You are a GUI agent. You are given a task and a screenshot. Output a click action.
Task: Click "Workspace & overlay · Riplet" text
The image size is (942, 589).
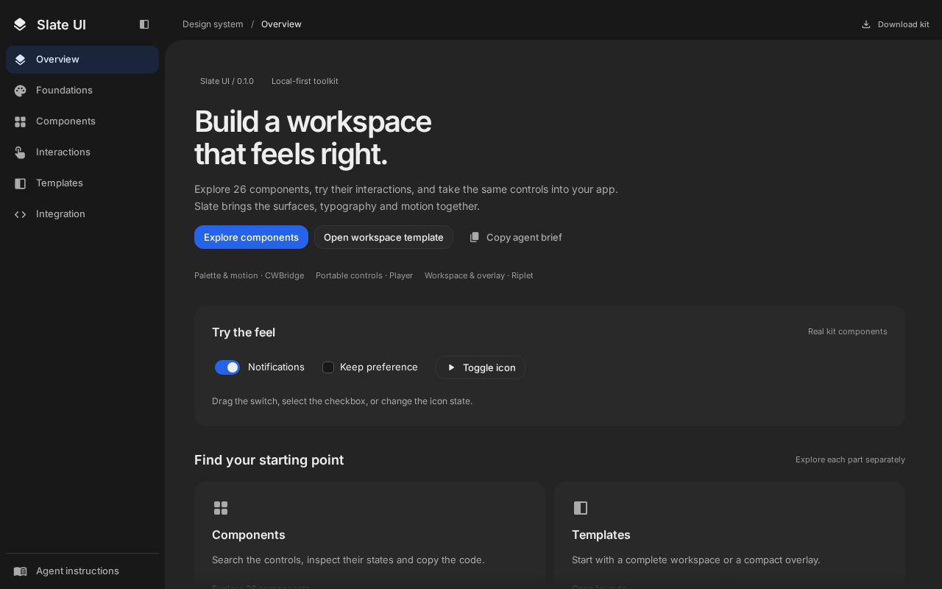(479, 275)
